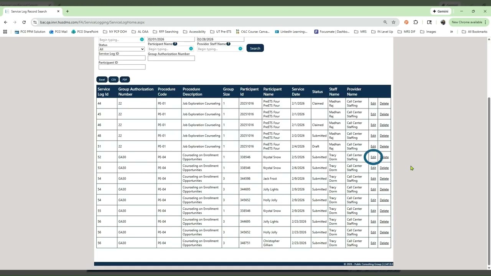Export results with the Excel button
The image size is (491, 276).
tap(102, 79)
